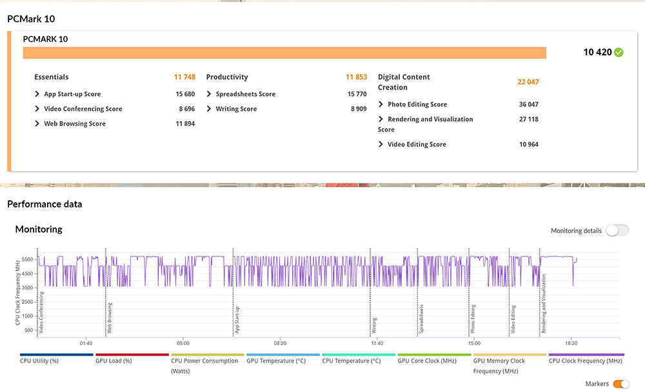Turn off the Markers toggle
The height and width of the screenshot is (389, 645).
tap(620, 384)
